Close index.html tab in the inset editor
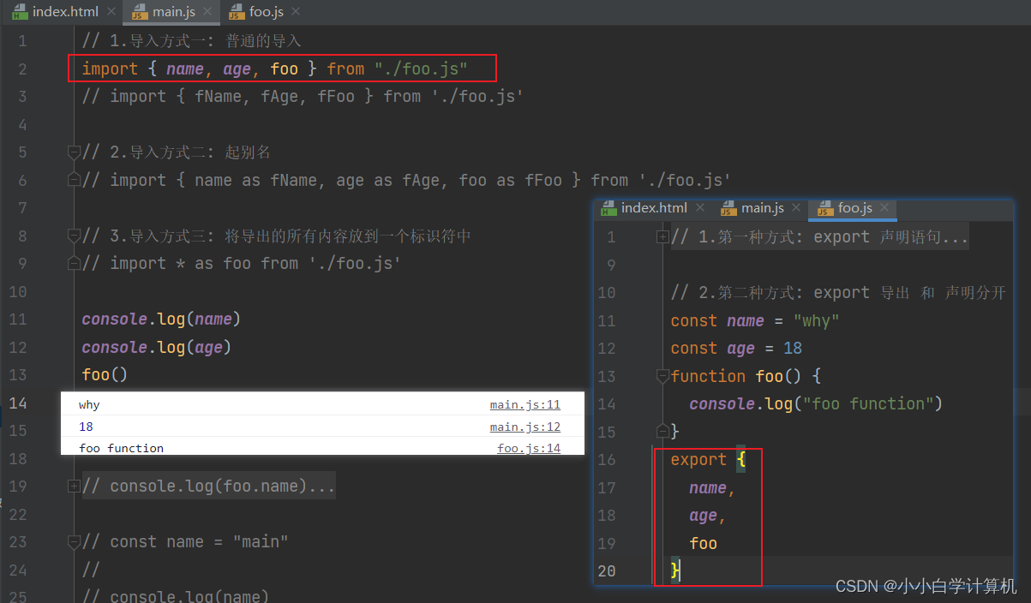 (x=699, y=207)
